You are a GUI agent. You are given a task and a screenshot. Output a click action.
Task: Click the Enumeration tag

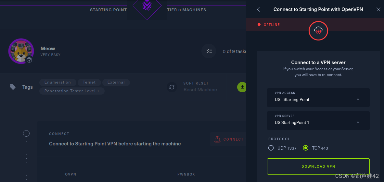[x=58, y=83]
